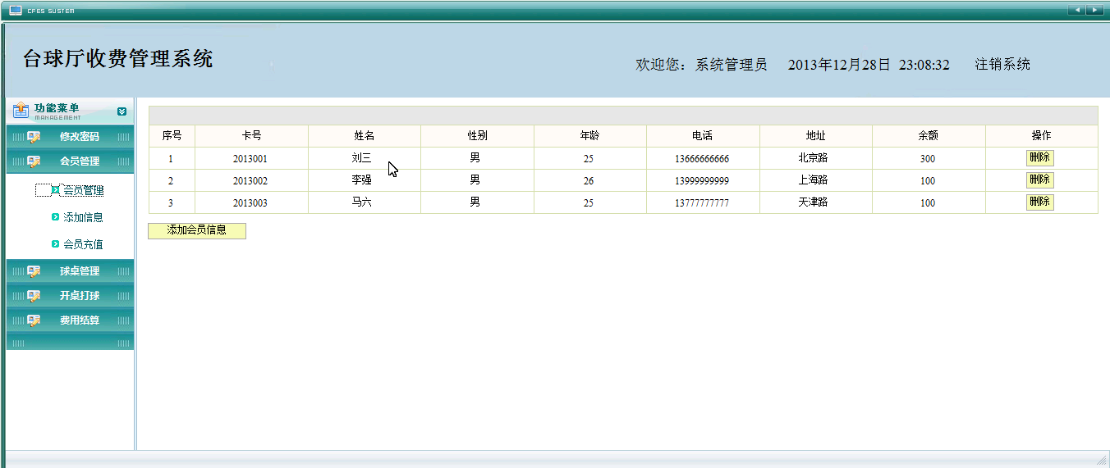The width and height of the screenshot is (1110, 468).
Task: Click card number 2013001
Action: (250, 159)
